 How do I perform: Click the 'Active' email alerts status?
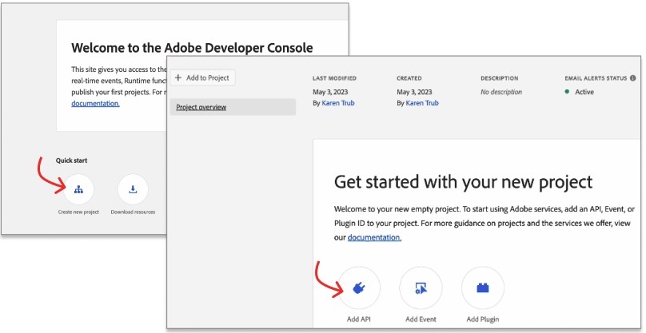click(584, 92)
